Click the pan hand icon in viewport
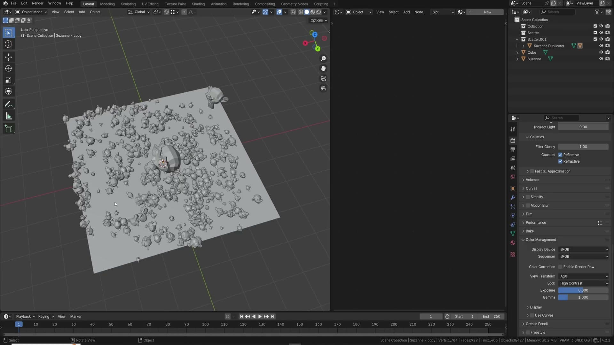Image resolution: width=614 pixels, height=345 pixels. [x=323, y=68]
